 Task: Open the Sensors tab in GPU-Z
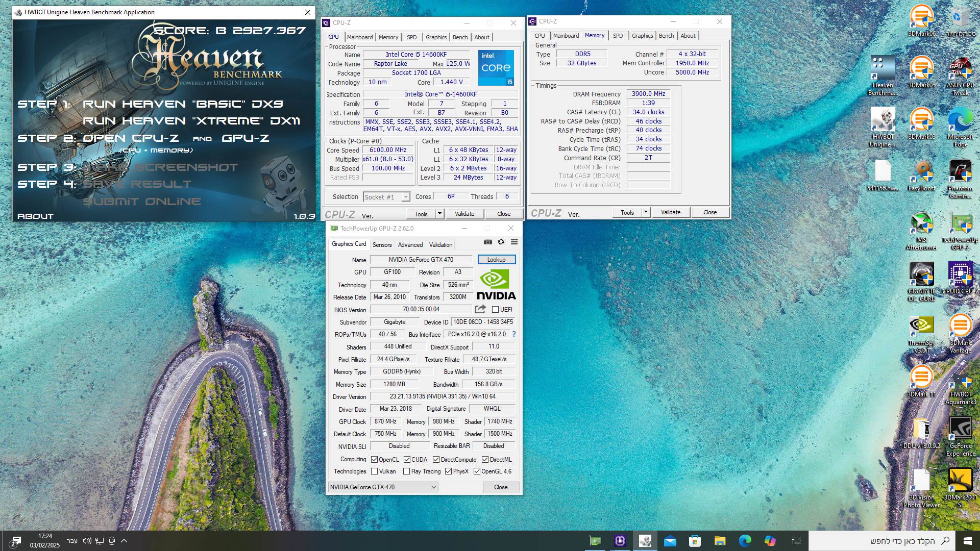(382, 245)
